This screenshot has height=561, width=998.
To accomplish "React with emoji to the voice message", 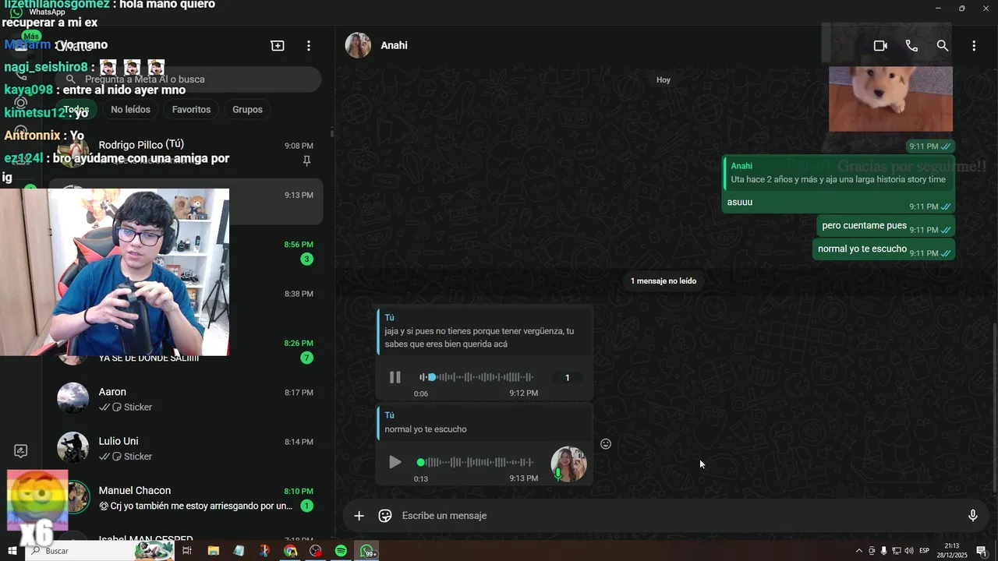I will click(606, 444).
